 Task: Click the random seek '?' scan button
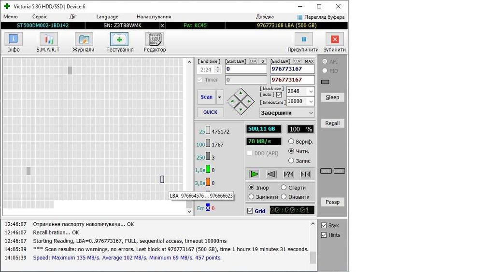coord(288,174)
